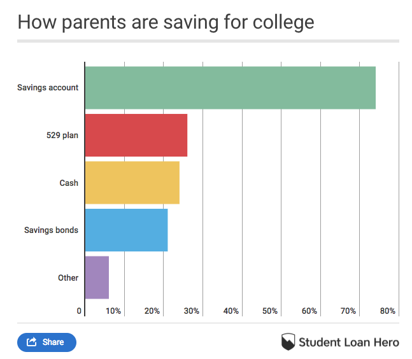Click the Savings account axis label
Image resolution: width=412 pixels, height=359 pixels.
48,88
